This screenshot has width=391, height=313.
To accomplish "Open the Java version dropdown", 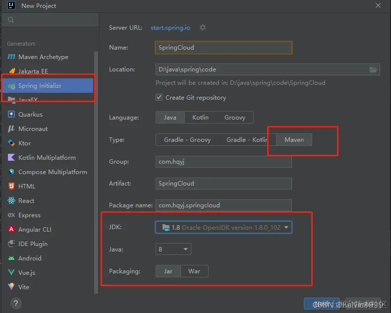I will click(173, 249).
